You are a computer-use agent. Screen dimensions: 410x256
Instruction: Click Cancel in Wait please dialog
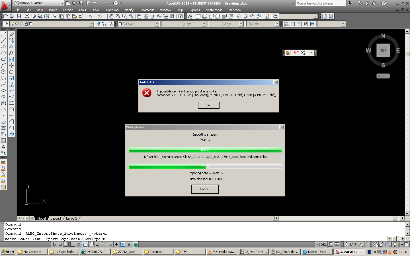[x=205, y=189]
